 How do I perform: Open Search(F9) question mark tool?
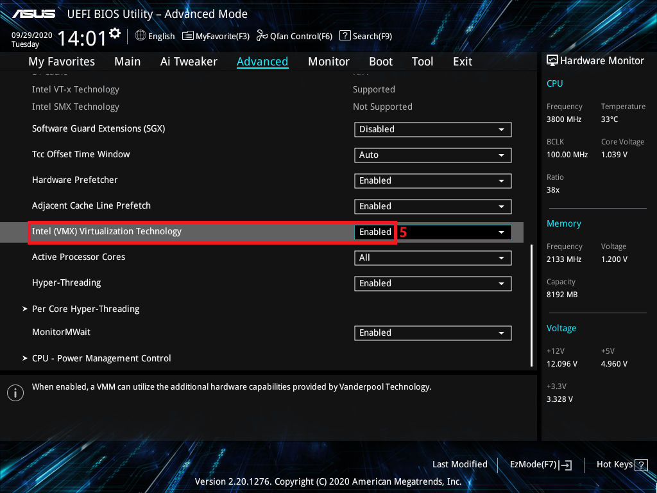tap(365, 36)
